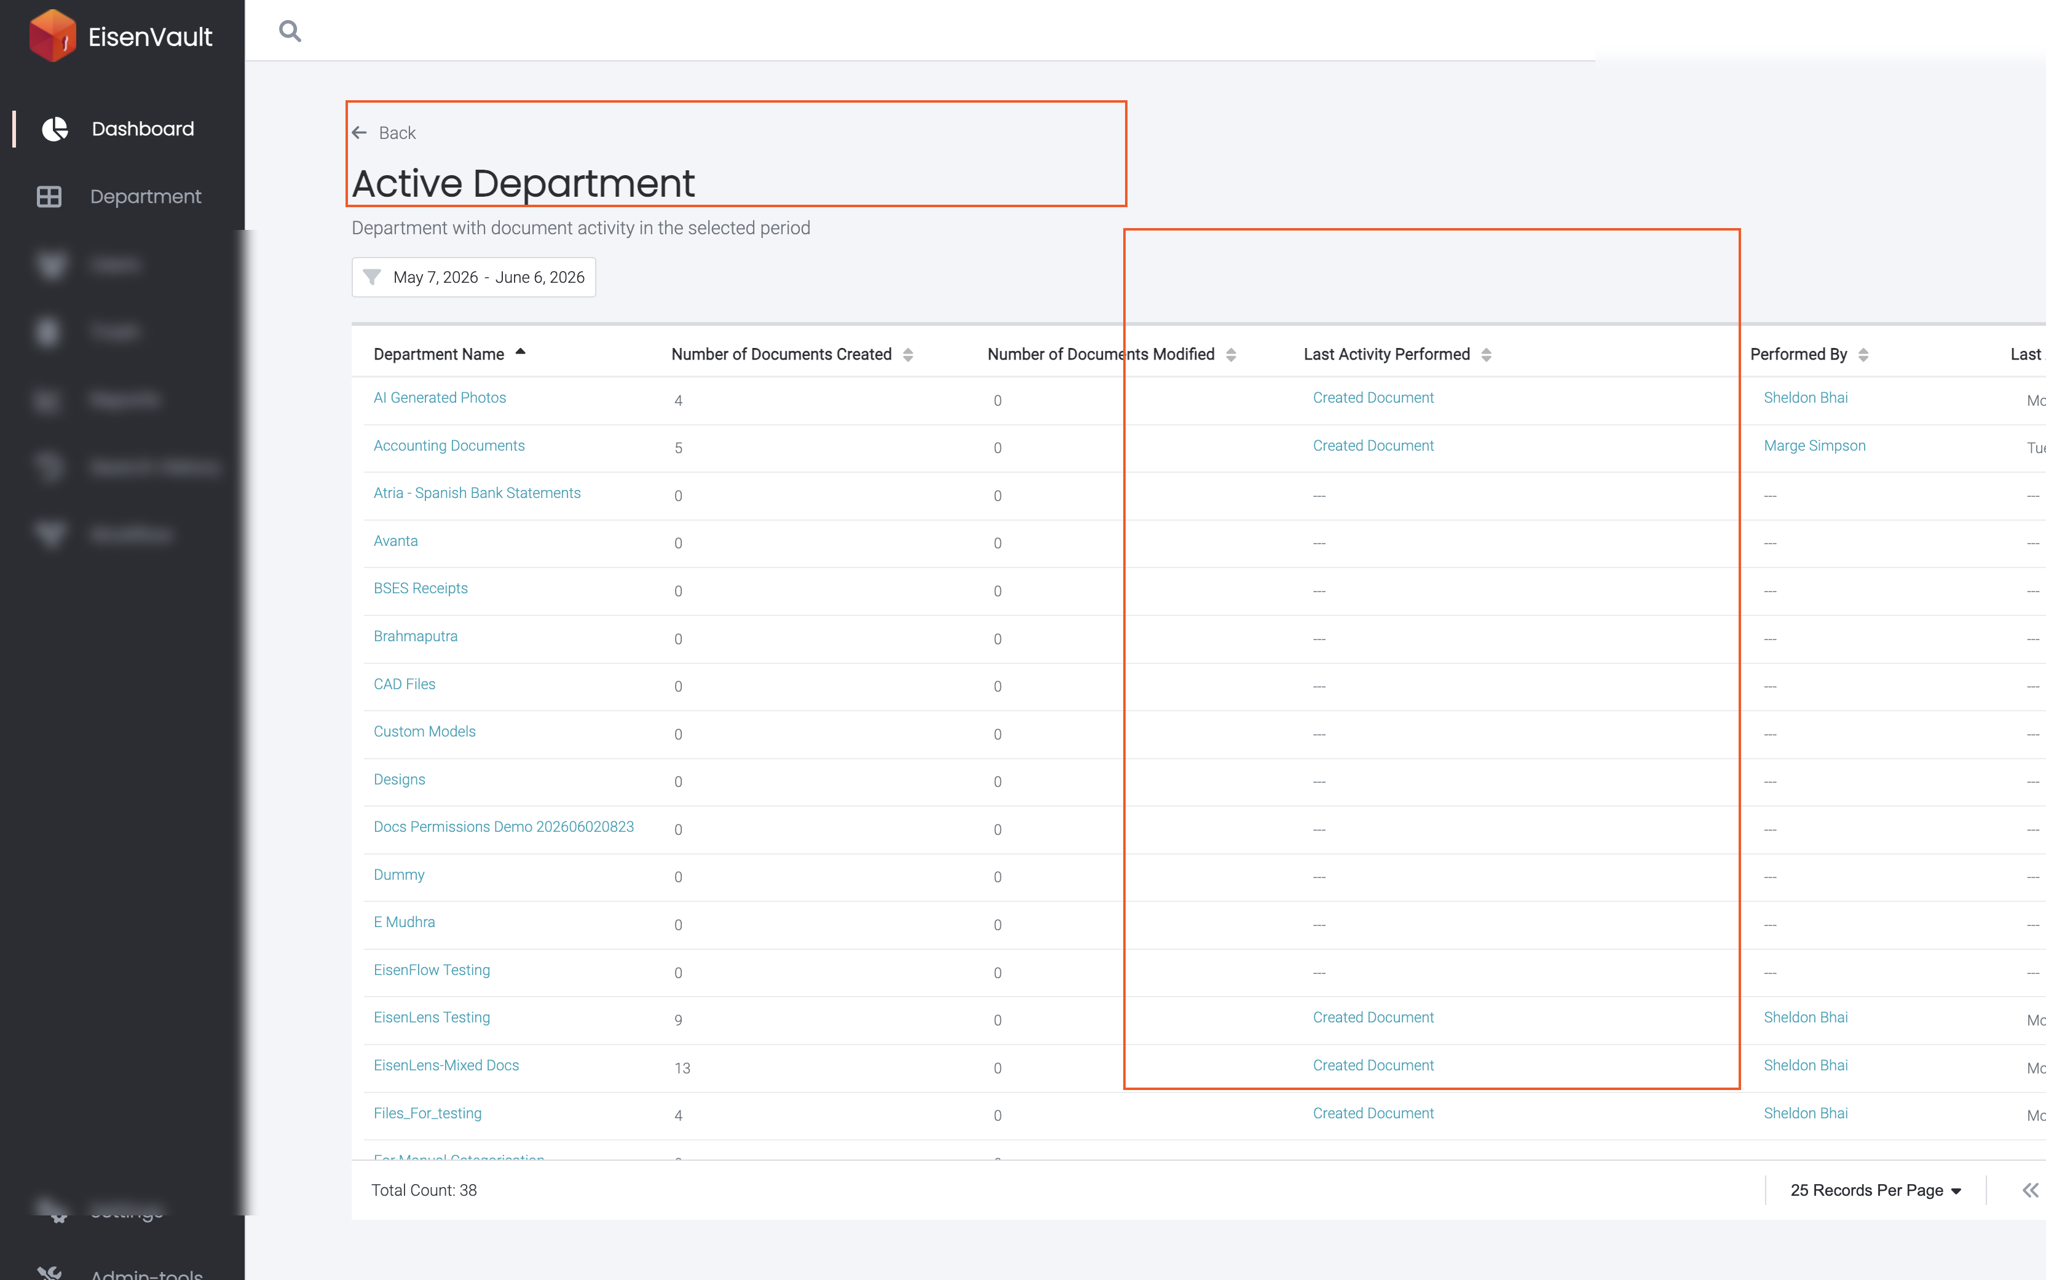The width and height of the screenshot is (2046, 1280).
Task: Open the May 7 - June 6 date range filter
Action: pos(474,277)
